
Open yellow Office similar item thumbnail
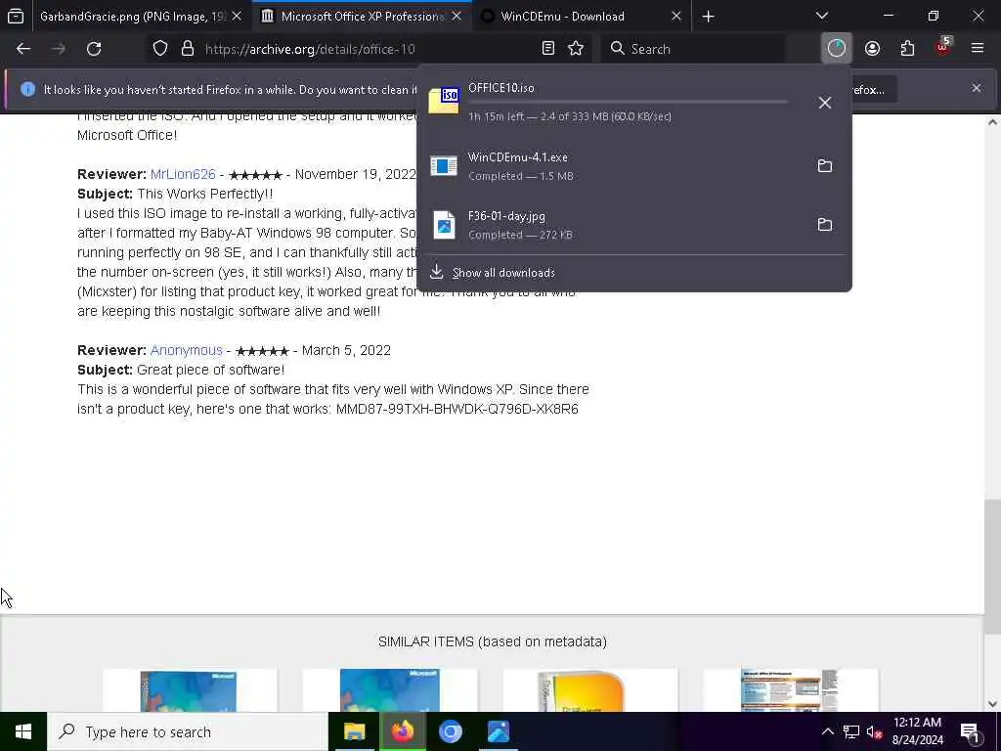589,690
